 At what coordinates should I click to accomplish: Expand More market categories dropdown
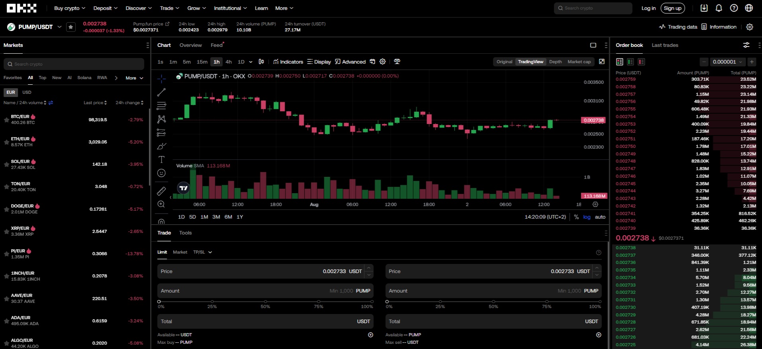134,78
